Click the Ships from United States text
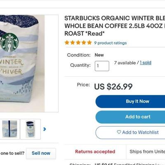Screen dimensions: 165x165 147,151
